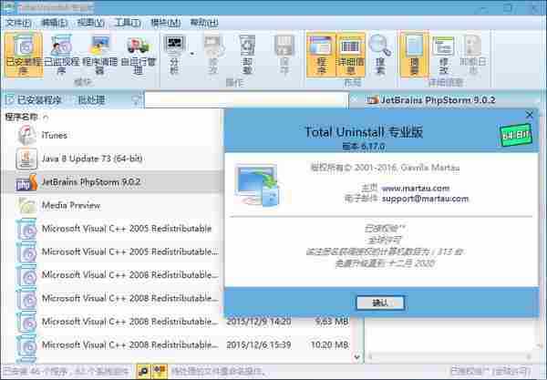
Task: Open the 视图(V) menu
Action: click(90, 23)
